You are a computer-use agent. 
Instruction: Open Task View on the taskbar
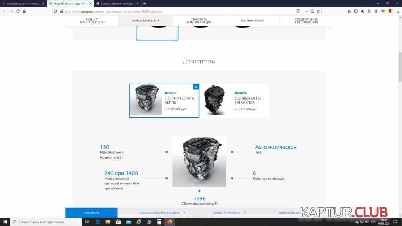(x=87, y=222)
